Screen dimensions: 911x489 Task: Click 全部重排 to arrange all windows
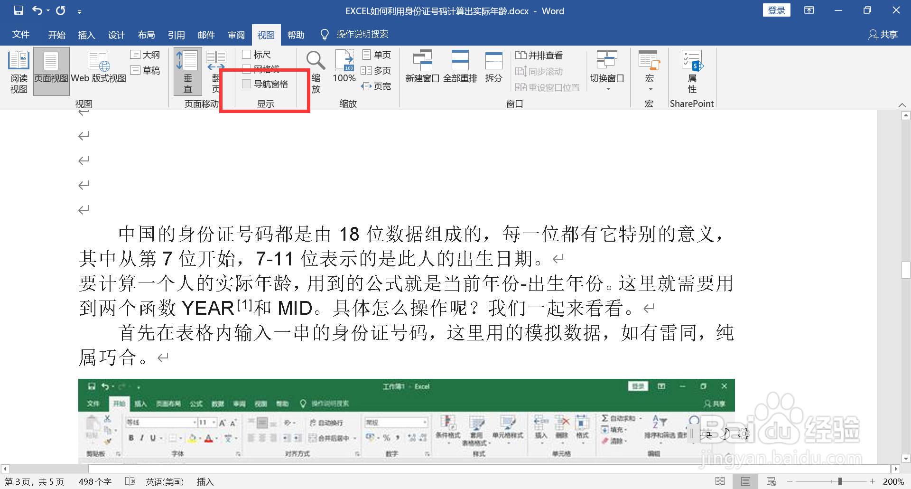[460, 66]
